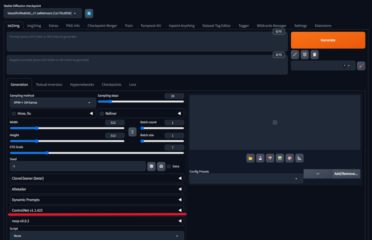The image size is (372, 240).
Task: Enable the Hires. fix checkbox
Action: (14, 114)
